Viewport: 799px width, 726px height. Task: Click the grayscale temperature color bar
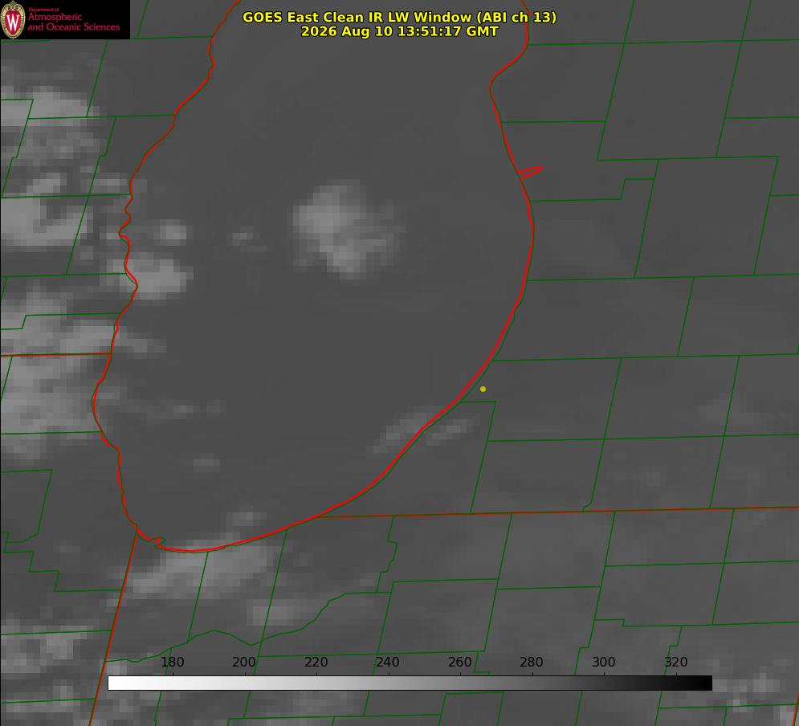coord(410,683)
